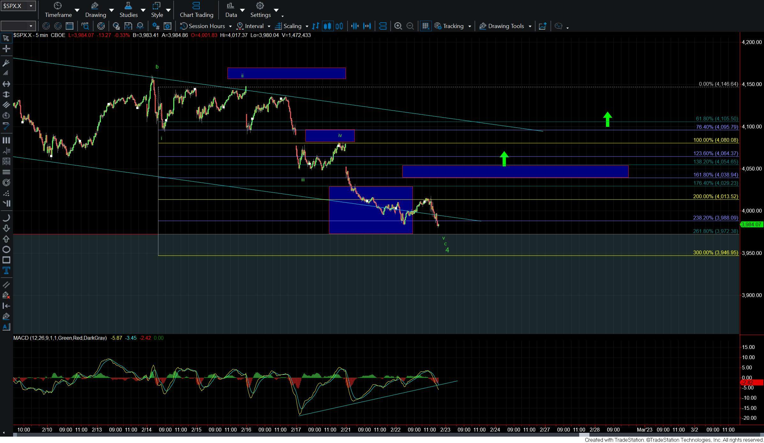Click the chat chart share button
The width and height of the screenshot is (764, 443).
tap(558, 26)
